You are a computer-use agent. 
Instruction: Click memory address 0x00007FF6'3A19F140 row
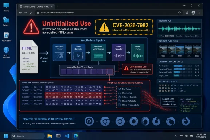62,104
